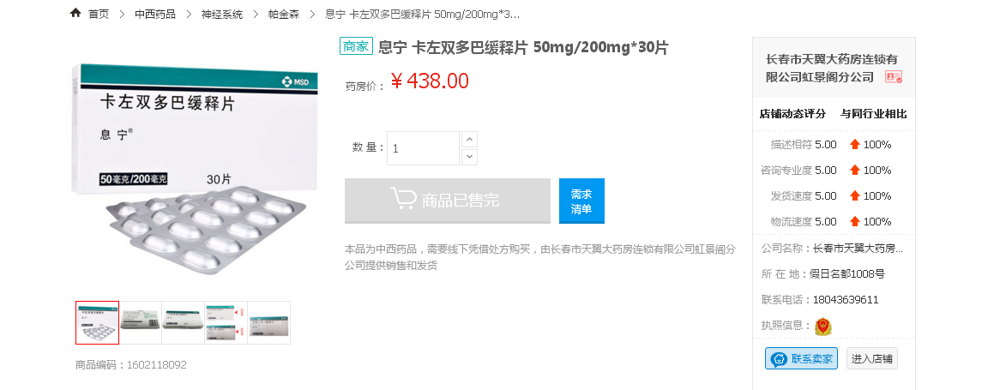The width and height of the screenshot is (1006, 390).
Task: Select the second product thumbnail
Action: tap(141, 322)
